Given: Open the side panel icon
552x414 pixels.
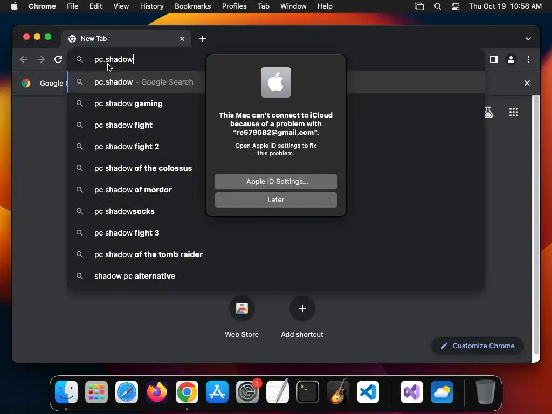Looking at the screenshot, I should (x=494, y=59).
